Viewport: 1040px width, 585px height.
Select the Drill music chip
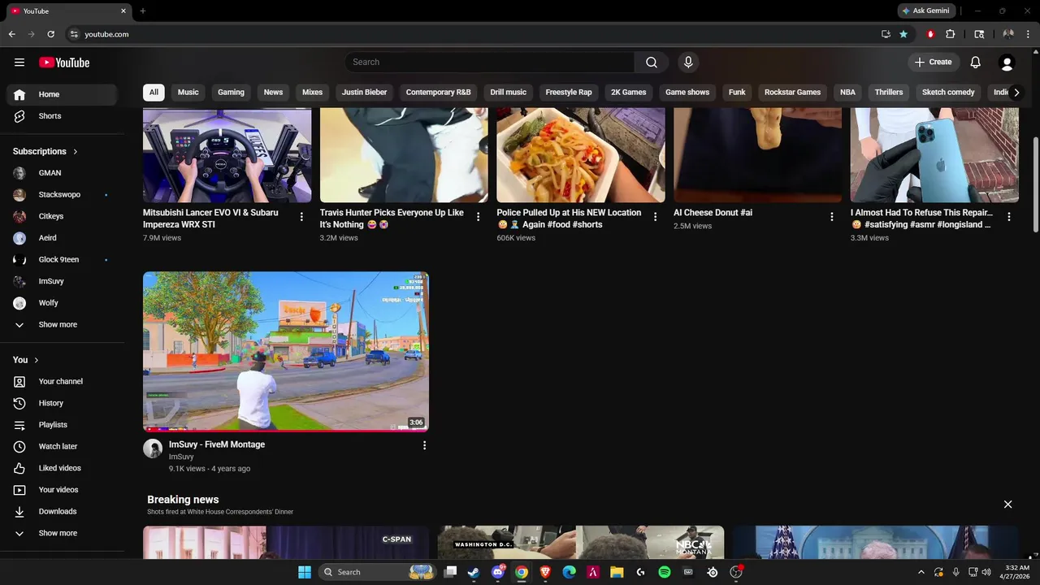[509, 93]
